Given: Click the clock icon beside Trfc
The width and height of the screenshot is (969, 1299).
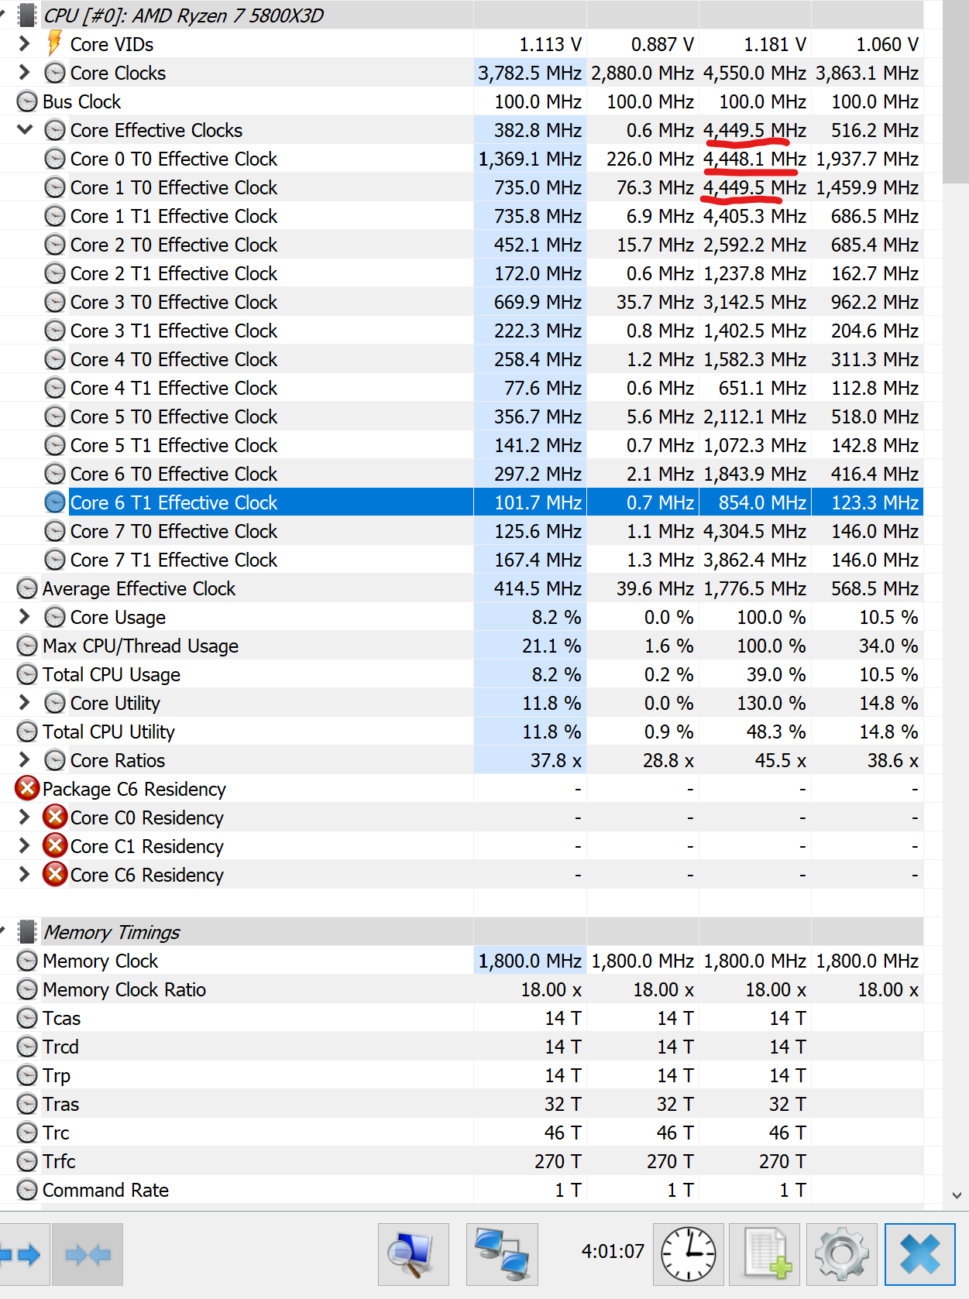Looking at the screenshot, I should click(27, 1161).
